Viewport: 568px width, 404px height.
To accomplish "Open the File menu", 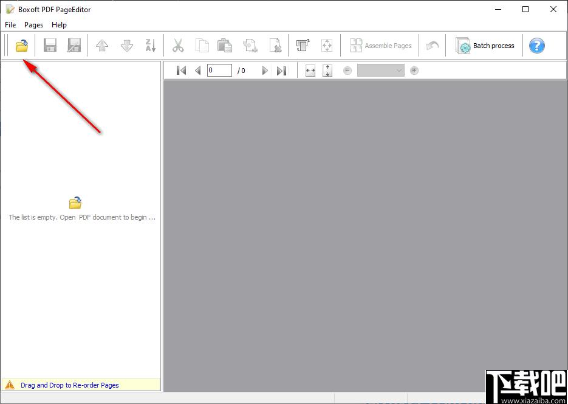I will [x=10, y=25].
